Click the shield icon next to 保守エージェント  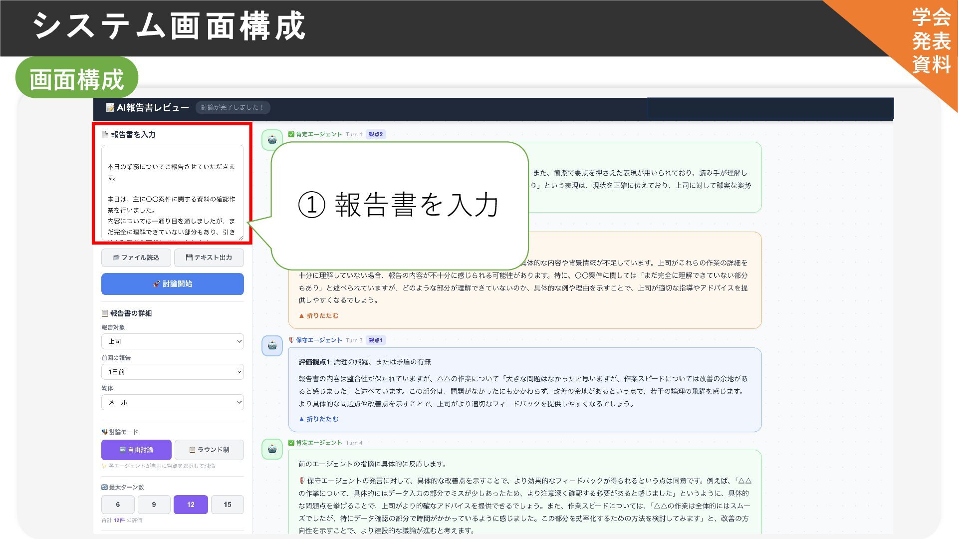291,340
